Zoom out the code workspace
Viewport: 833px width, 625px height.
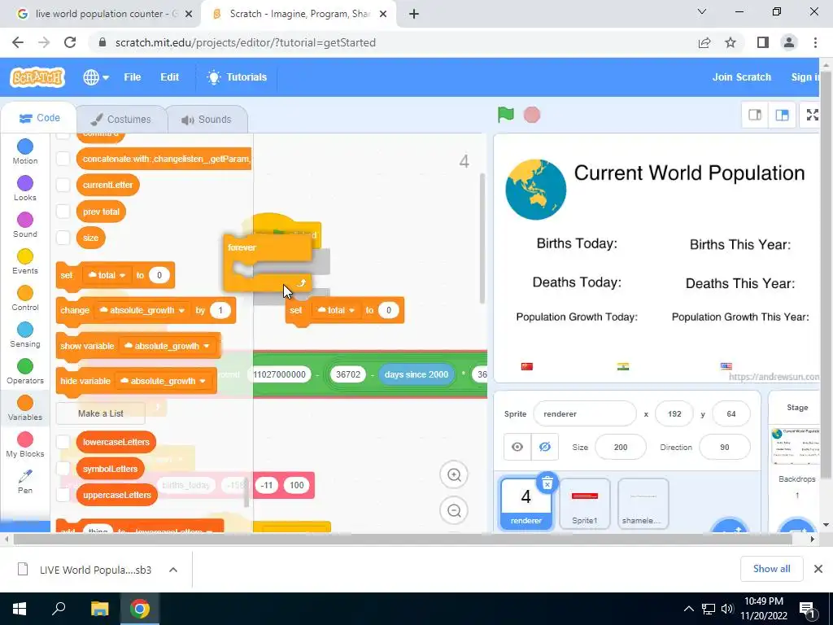[454, 511]
